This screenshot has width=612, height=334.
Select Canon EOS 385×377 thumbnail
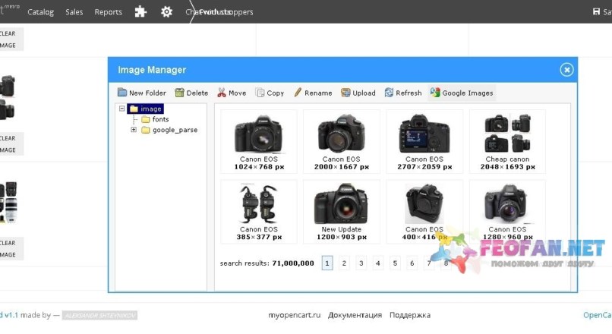(259, 212)
